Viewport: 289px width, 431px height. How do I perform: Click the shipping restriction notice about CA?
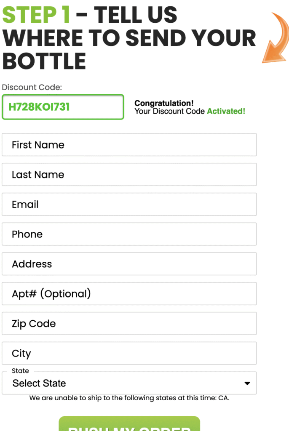coord(129,398)
